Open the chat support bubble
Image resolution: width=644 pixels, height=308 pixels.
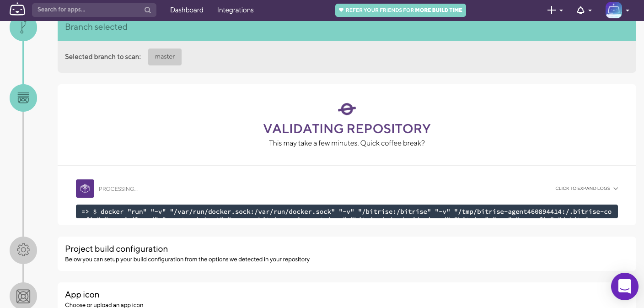625,286
